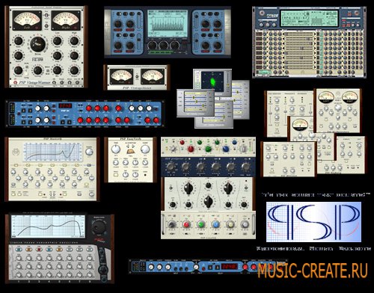Screen dimensions: 374x293
Task: Click the EQ curve graph in PSP MasterQ
Action: point(53,152)
